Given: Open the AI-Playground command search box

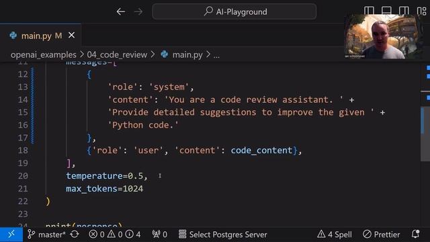Looking at the screenshot, I should pos(234,11).
